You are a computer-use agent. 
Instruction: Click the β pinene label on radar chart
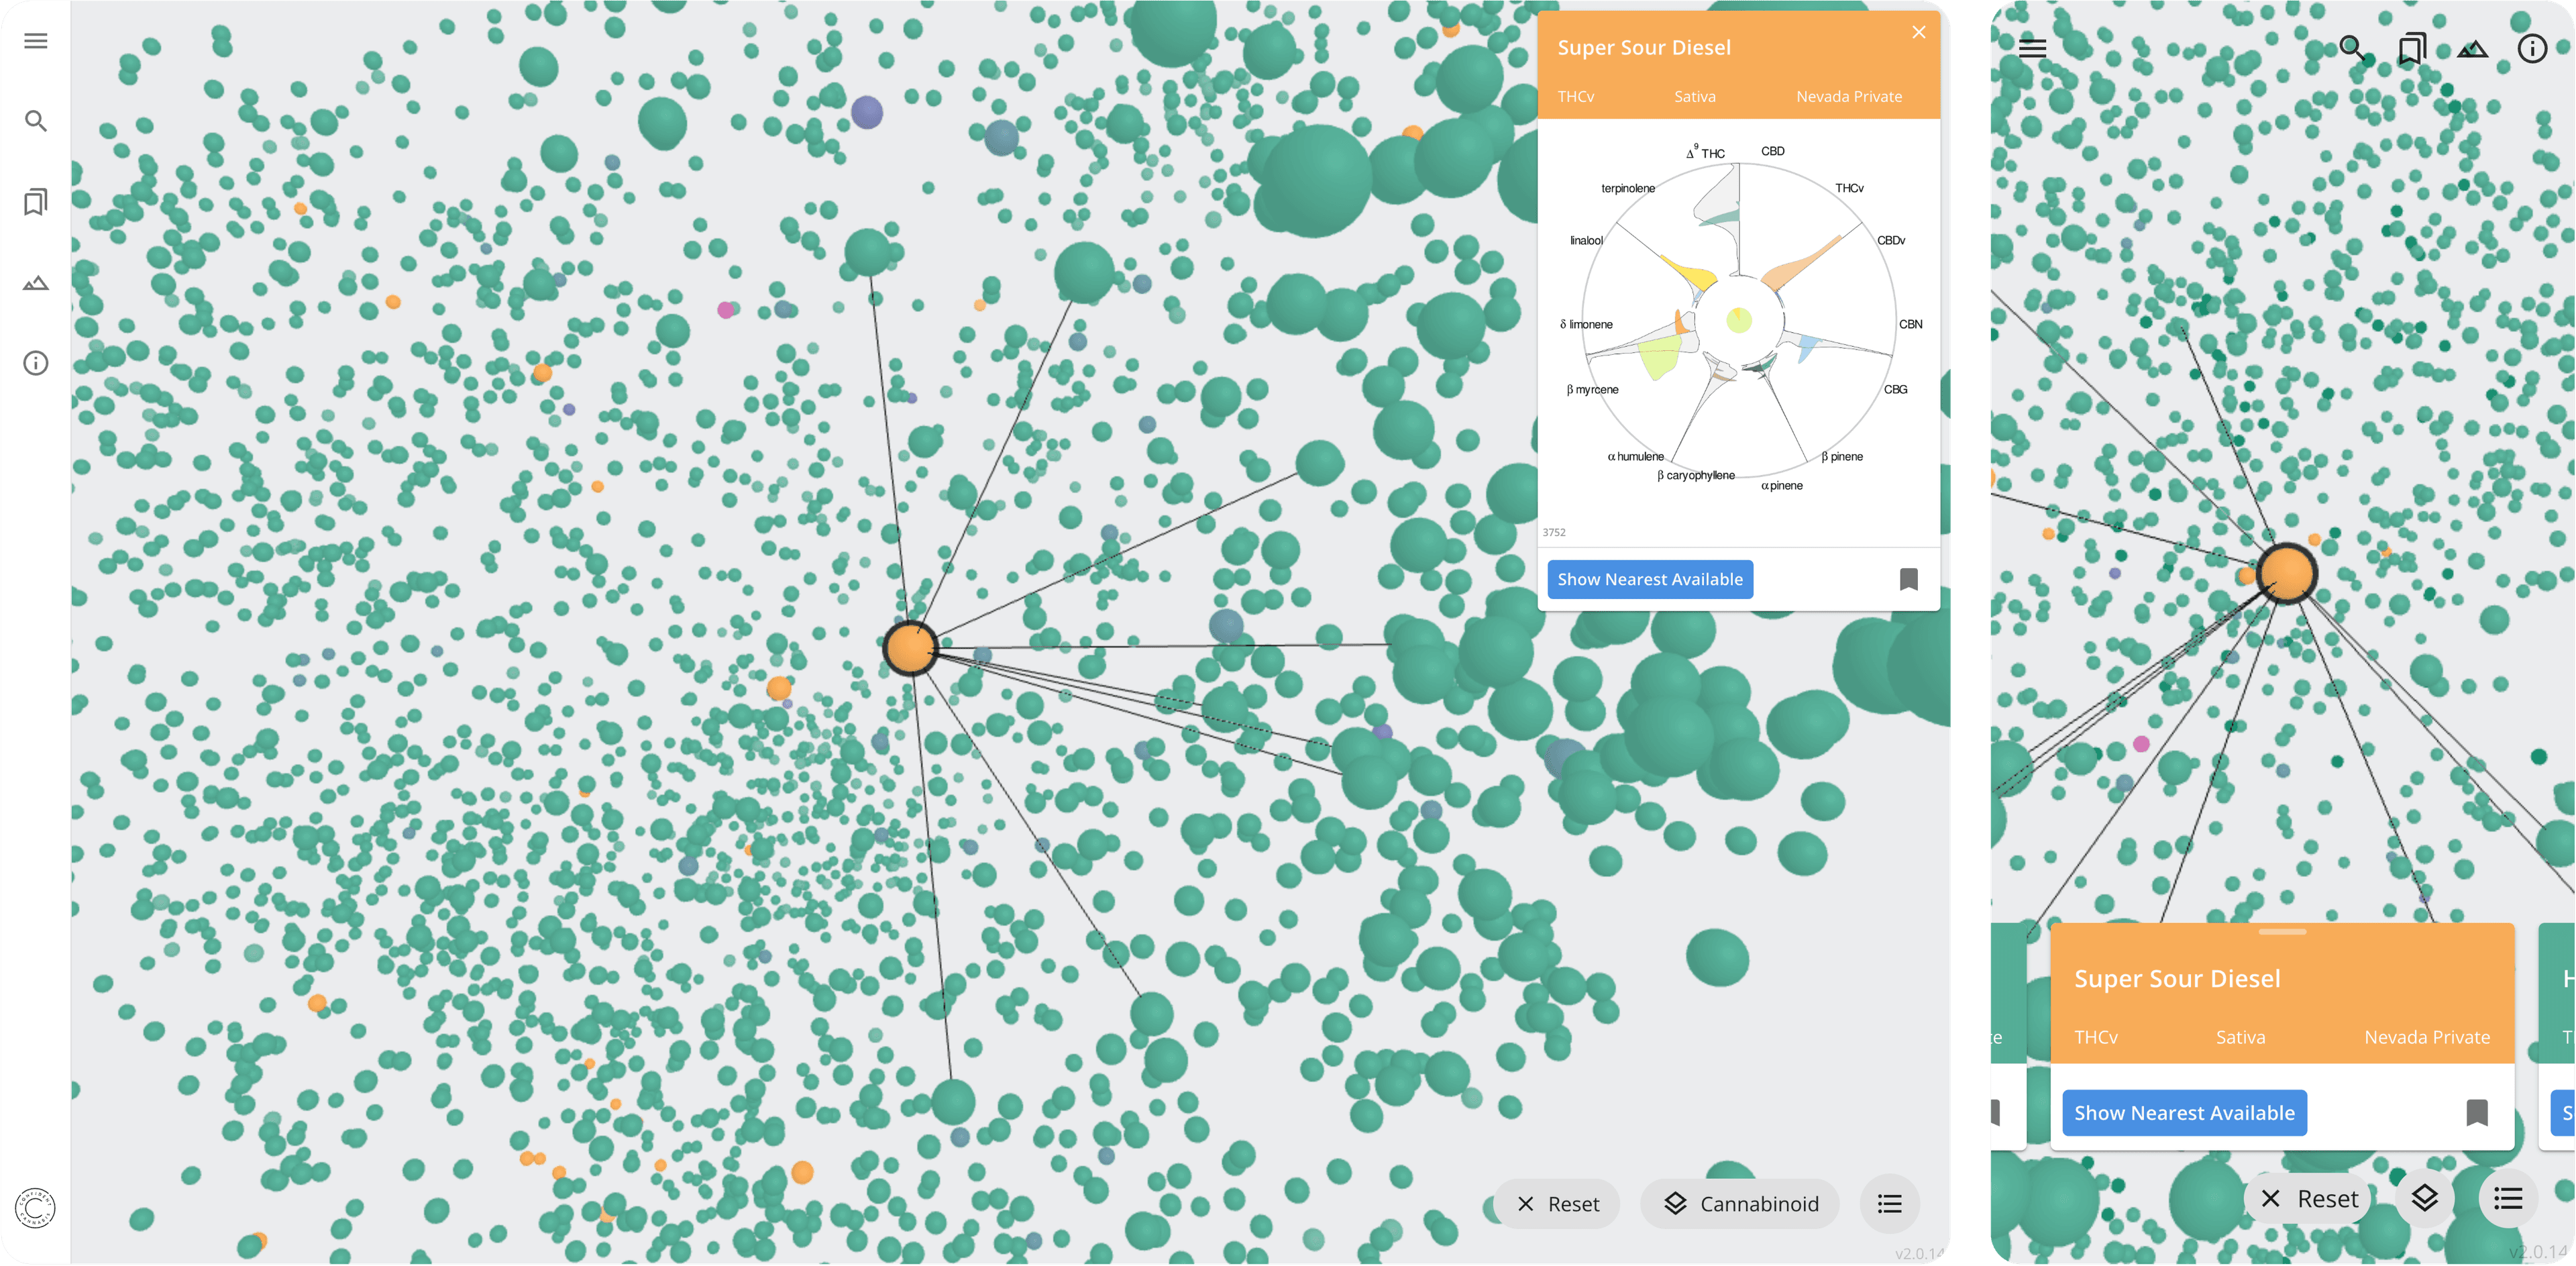1841,457
